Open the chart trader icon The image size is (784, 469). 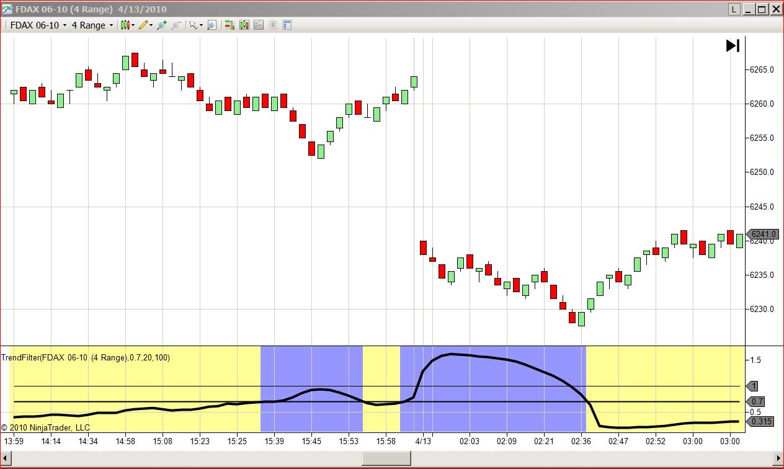coord(229,25)
